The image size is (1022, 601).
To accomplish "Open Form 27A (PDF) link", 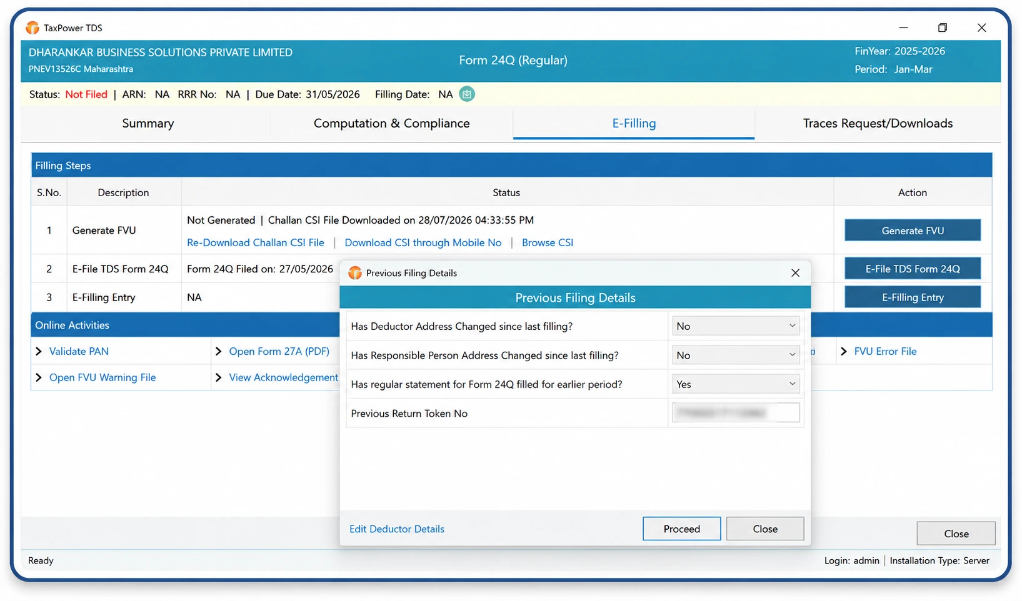I will pos(279,351).
